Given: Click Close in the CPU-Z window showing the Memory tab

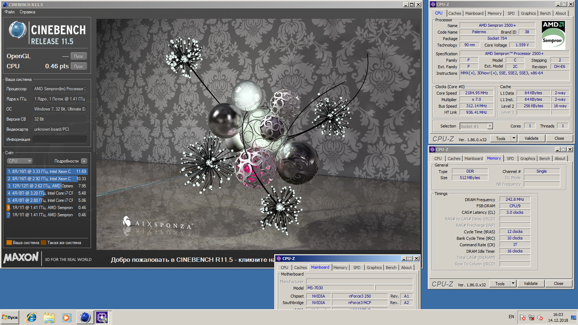Looking at the screenshot, I should click(x=558, y=283).
